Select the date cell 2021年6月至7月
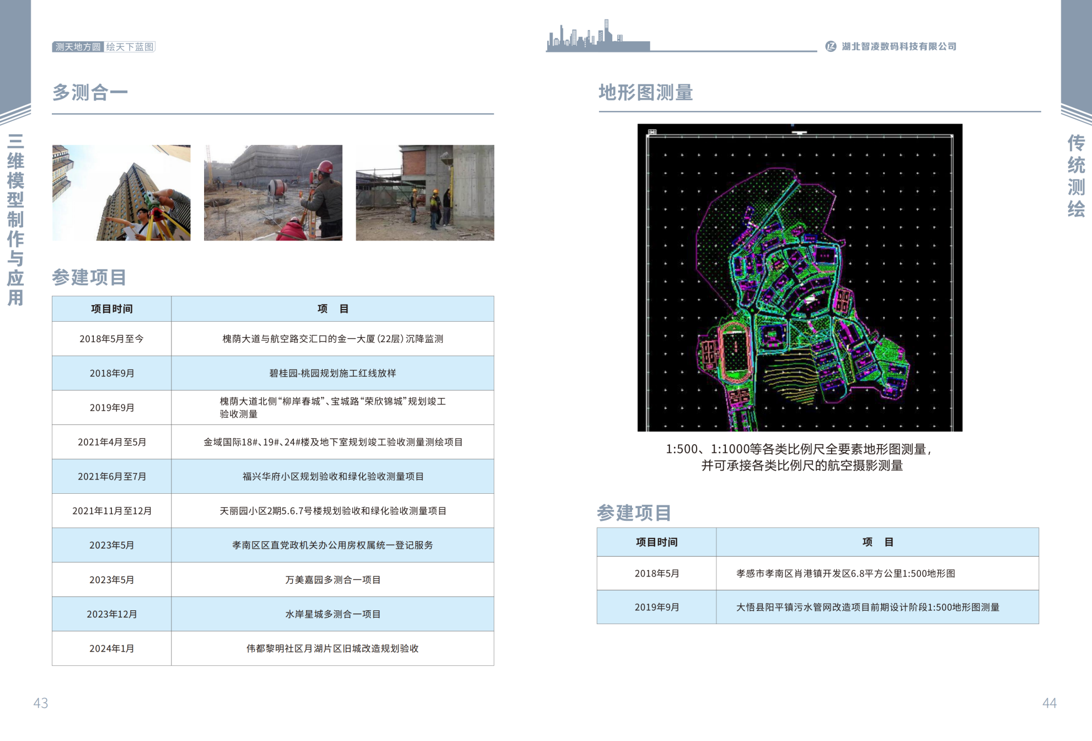 coord(112,476)
